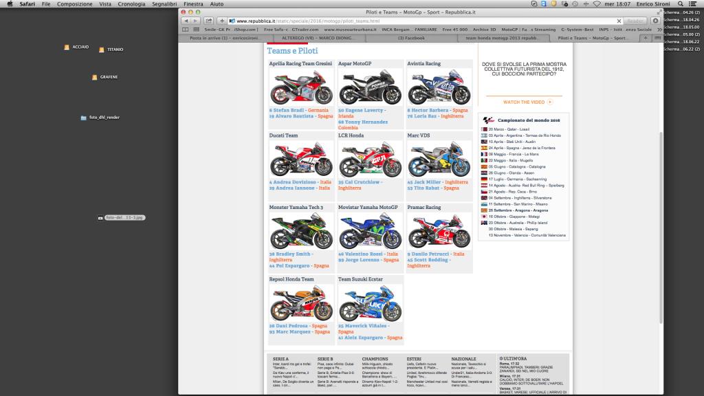Image resolution: width=704 pixels, height=396 pixels.
Task: Click the Safari forward navigation arrow
Action: click(195, 21)
